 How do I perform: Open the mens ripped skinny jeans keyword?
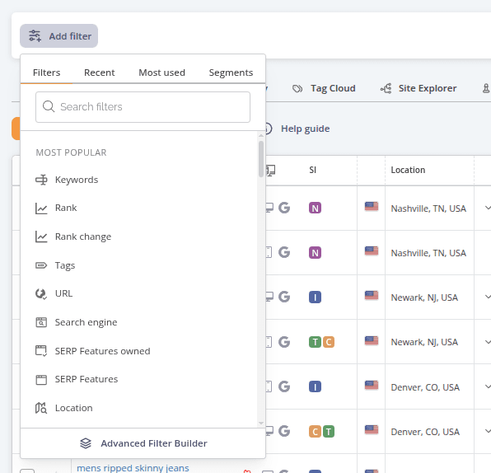tap(133, 468)
